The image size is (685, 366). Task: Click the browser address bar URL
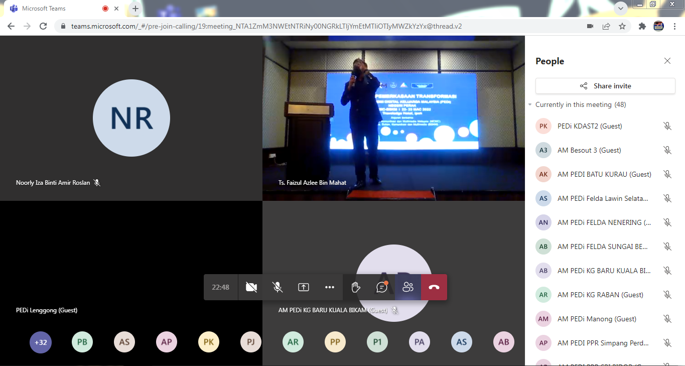(x=266, y=26)
